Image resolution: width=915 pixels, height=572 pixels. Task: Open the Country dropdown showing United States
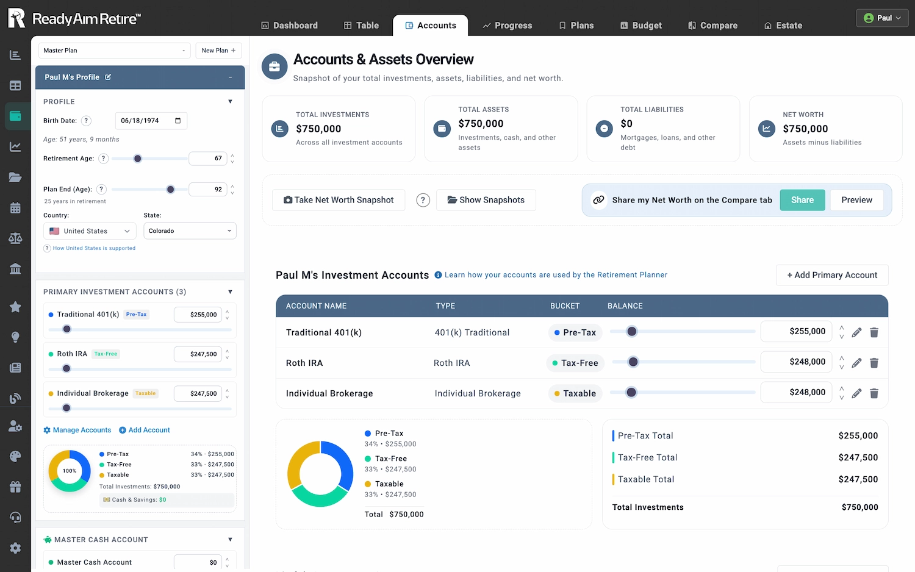coord(90,231)
